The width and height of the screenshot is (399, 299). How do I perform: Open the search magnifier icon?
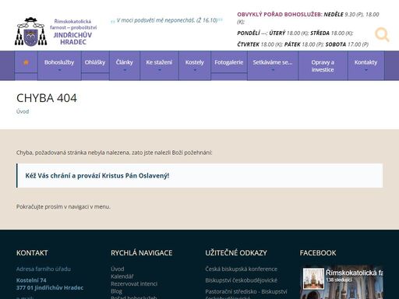tap(382, 34)
